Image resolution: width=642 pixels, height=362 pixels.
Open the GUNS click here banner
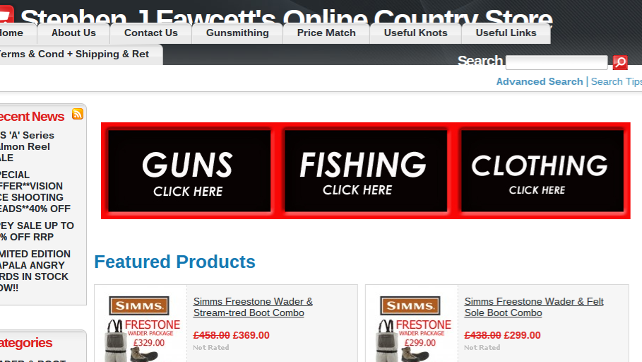189,170
